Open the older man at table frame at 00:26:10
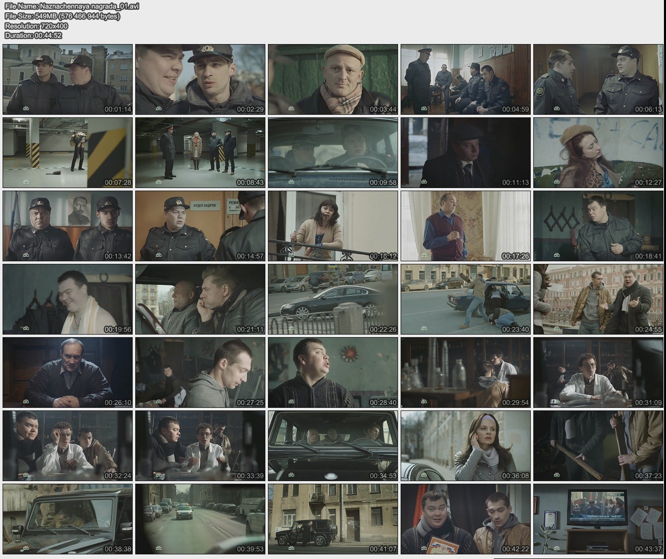666x559 pixels. click(68, 372)
